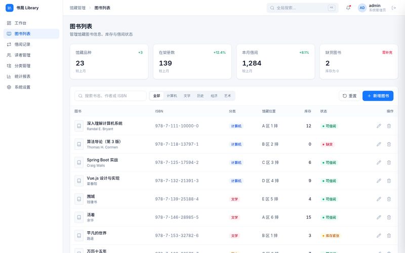The height and width of the screenshot is (253, 405).
Task: Click the 库存紧张 status badge
Action: click(x=331, y=236)
